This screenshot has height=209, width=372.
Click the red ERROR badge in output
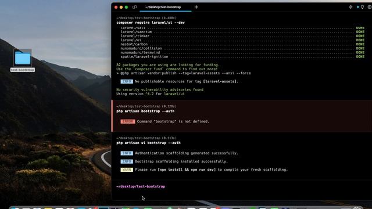(x=128, y=121)
